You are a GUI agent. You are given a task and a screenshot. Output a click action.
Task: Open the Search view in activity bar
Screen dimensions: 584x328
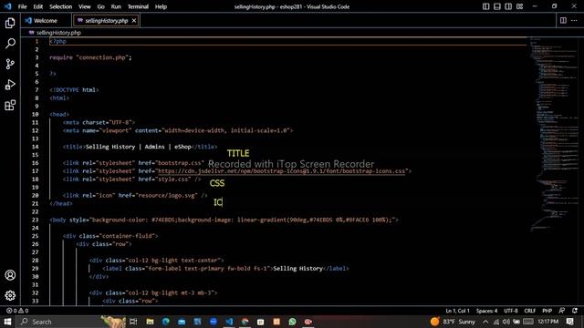pos(10,44)
